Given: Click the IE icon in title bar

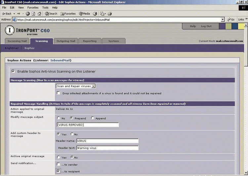Looking at the screenshot, I should pyautogui.click(x=2, y=2).
